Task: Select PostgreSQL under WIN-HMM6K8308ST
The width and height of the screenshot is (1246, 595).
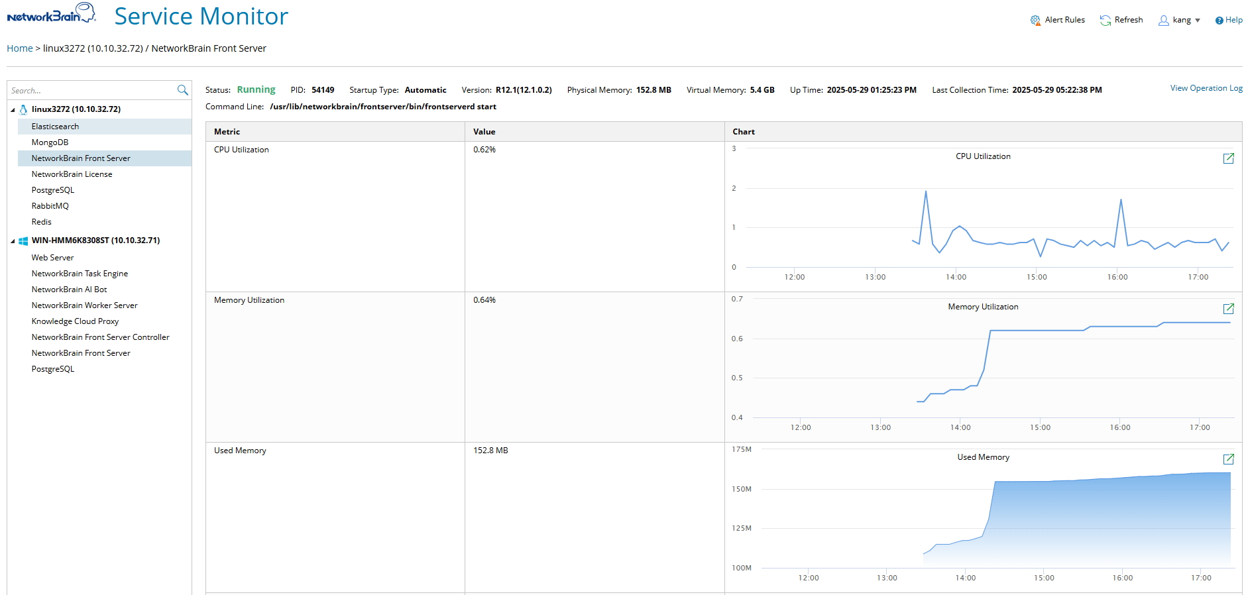Action: (105, 369)
